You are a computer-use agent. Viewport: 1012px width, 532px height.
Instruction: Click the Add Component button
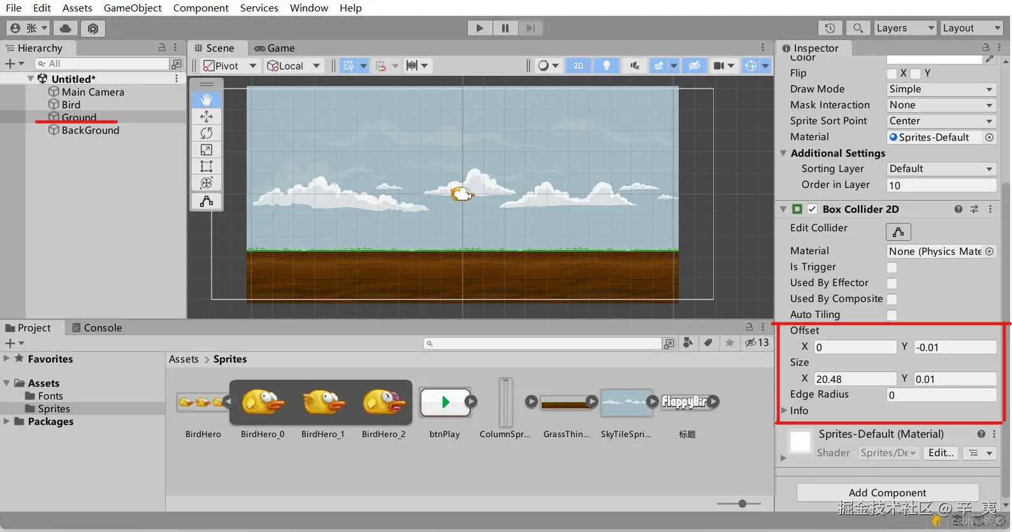click(887, 492)
